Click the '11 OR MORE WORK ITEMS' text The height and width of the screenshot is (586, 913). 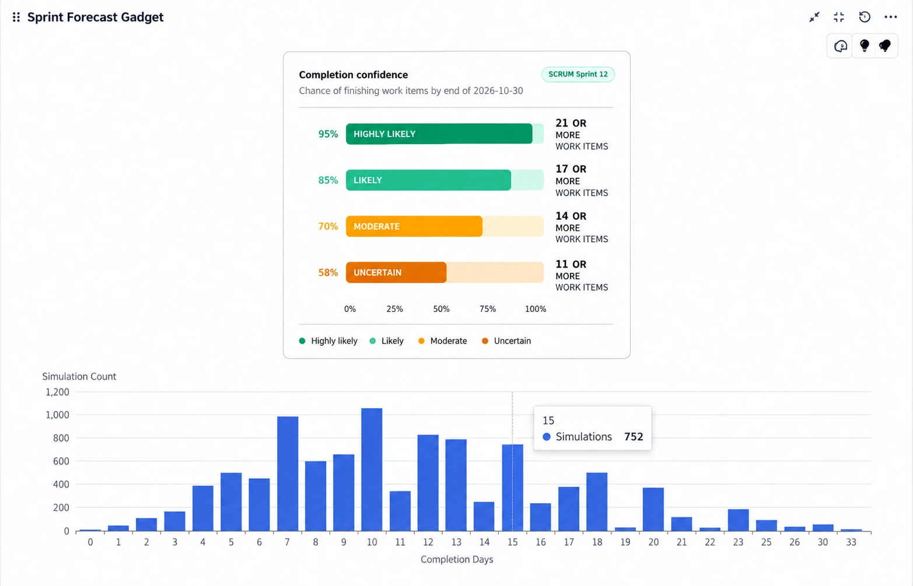tap(581, 275)
